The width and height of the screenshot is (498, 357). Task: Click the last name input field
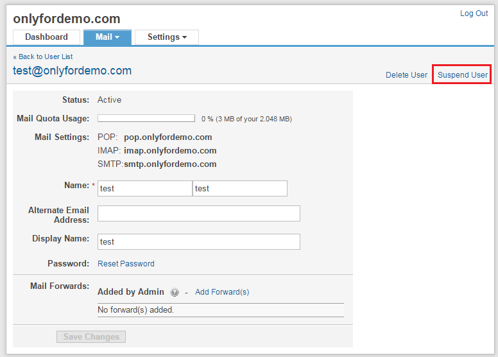coord(239,189)
